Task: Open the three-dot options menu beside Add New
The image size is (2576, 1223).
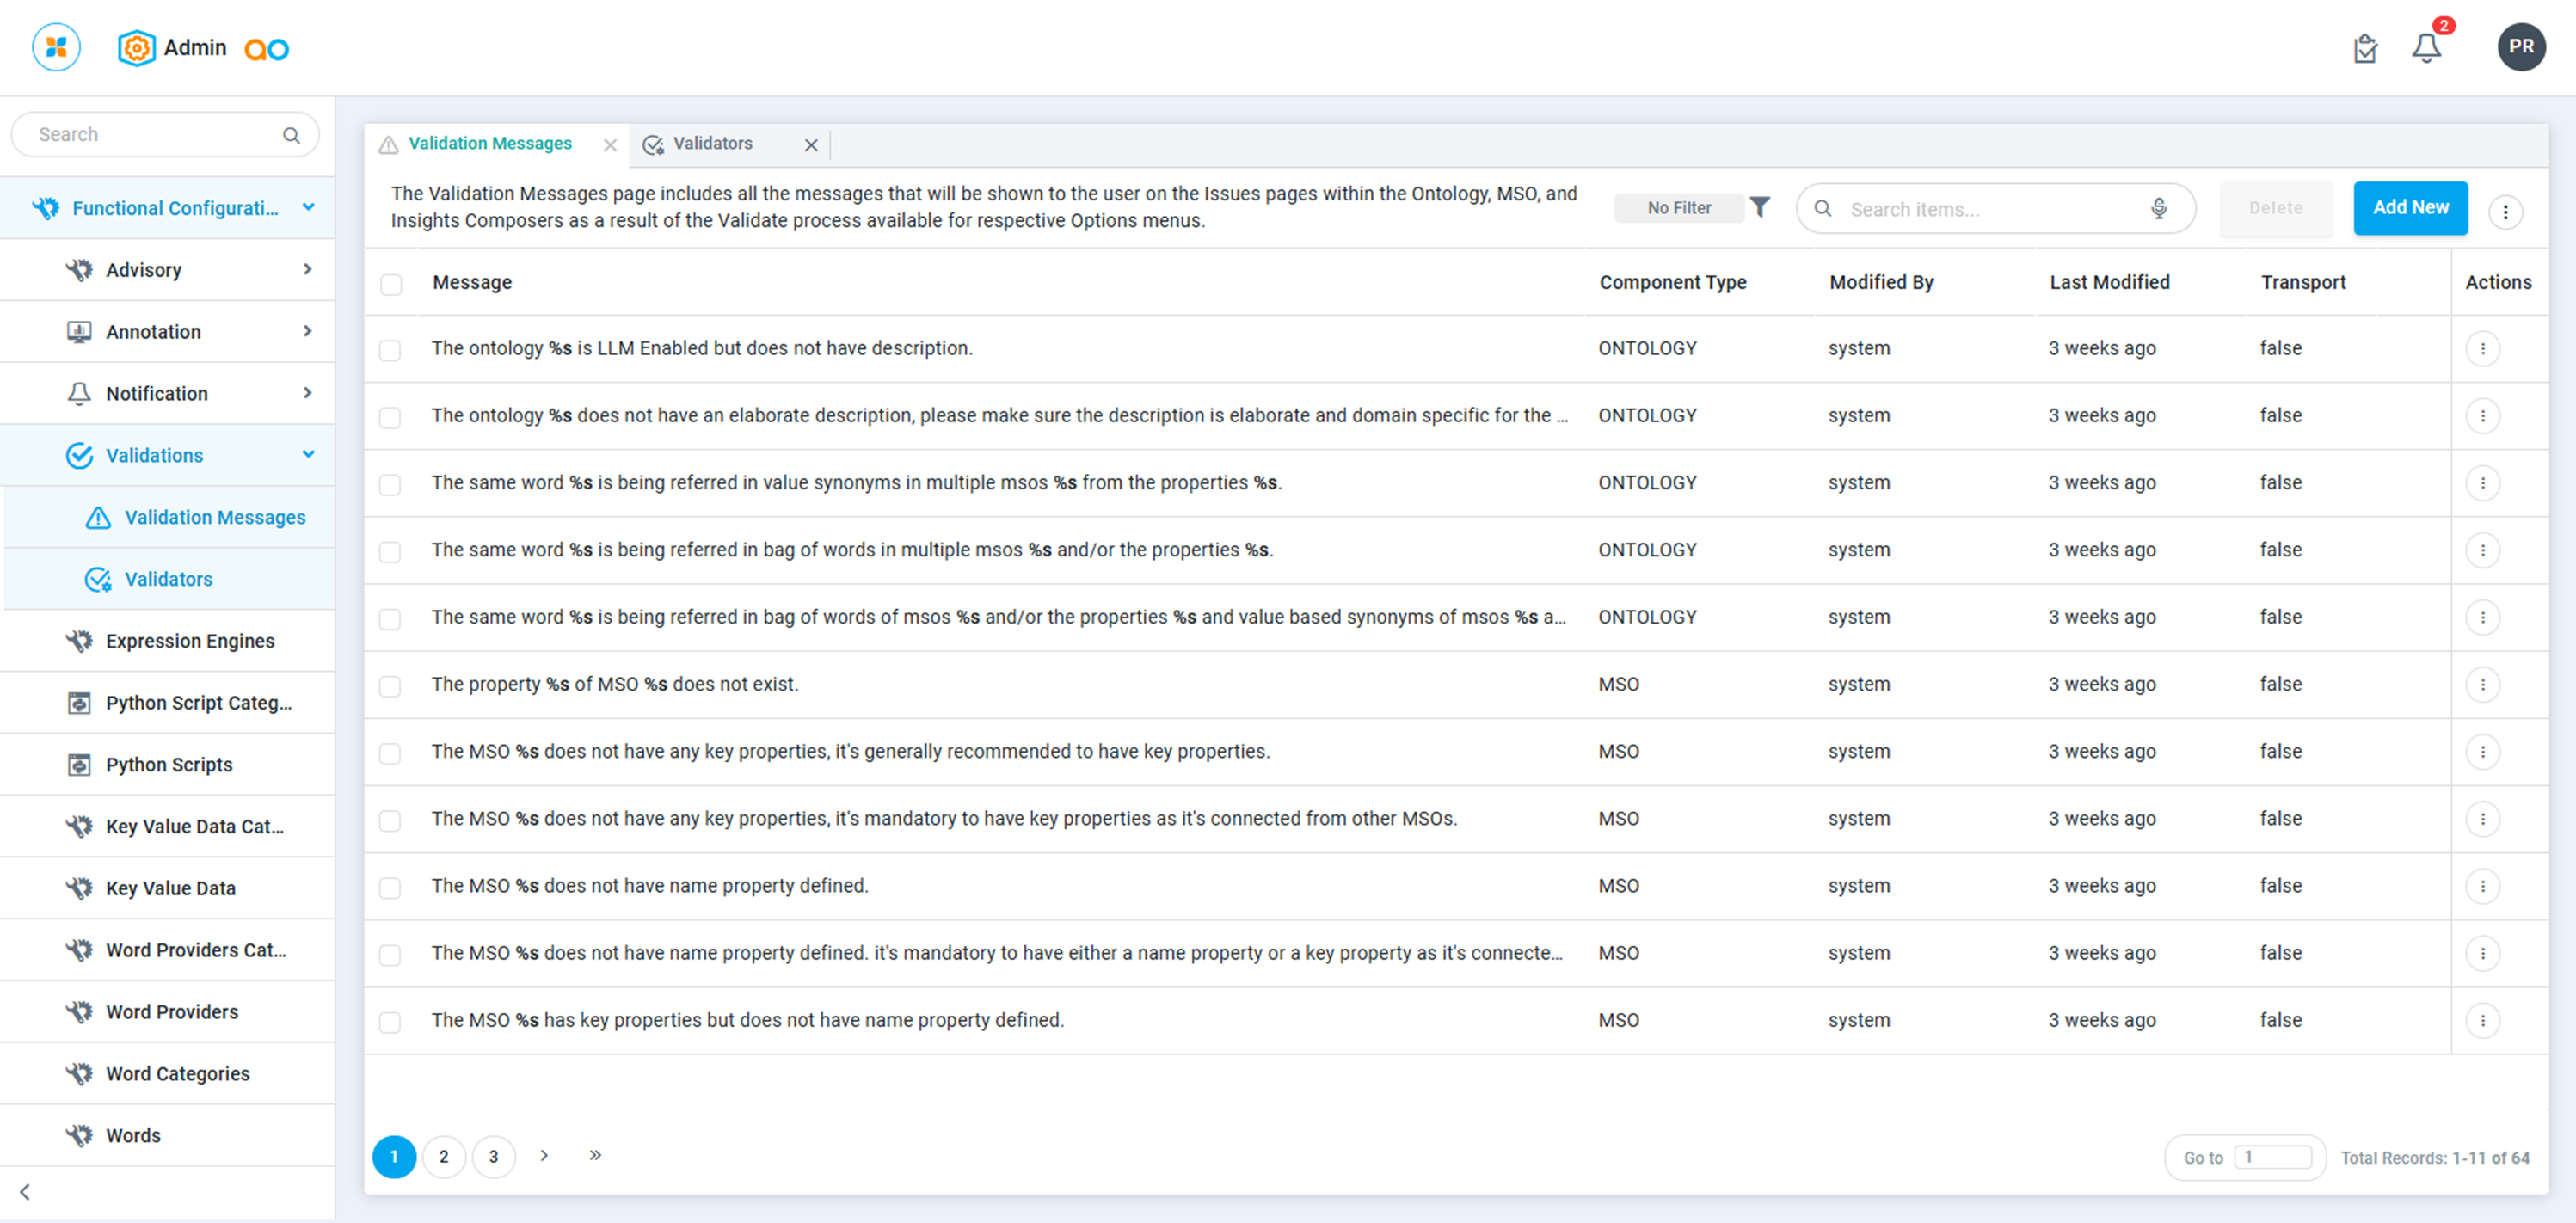Action: pos(2505,211)
